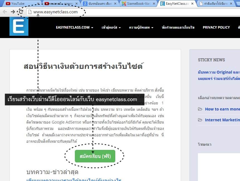The height and width of the screenshot is (181, 240).
Task: Expand the EASYNETCLASS.COM menu
Action: point(75,27)
